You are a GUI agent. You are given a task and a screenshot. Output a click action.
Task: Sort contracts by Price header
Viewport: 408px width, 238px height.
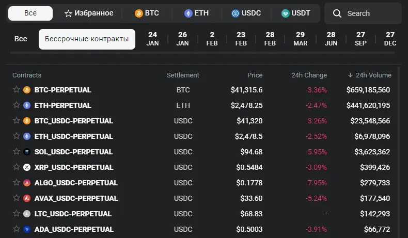click(255, 75)
